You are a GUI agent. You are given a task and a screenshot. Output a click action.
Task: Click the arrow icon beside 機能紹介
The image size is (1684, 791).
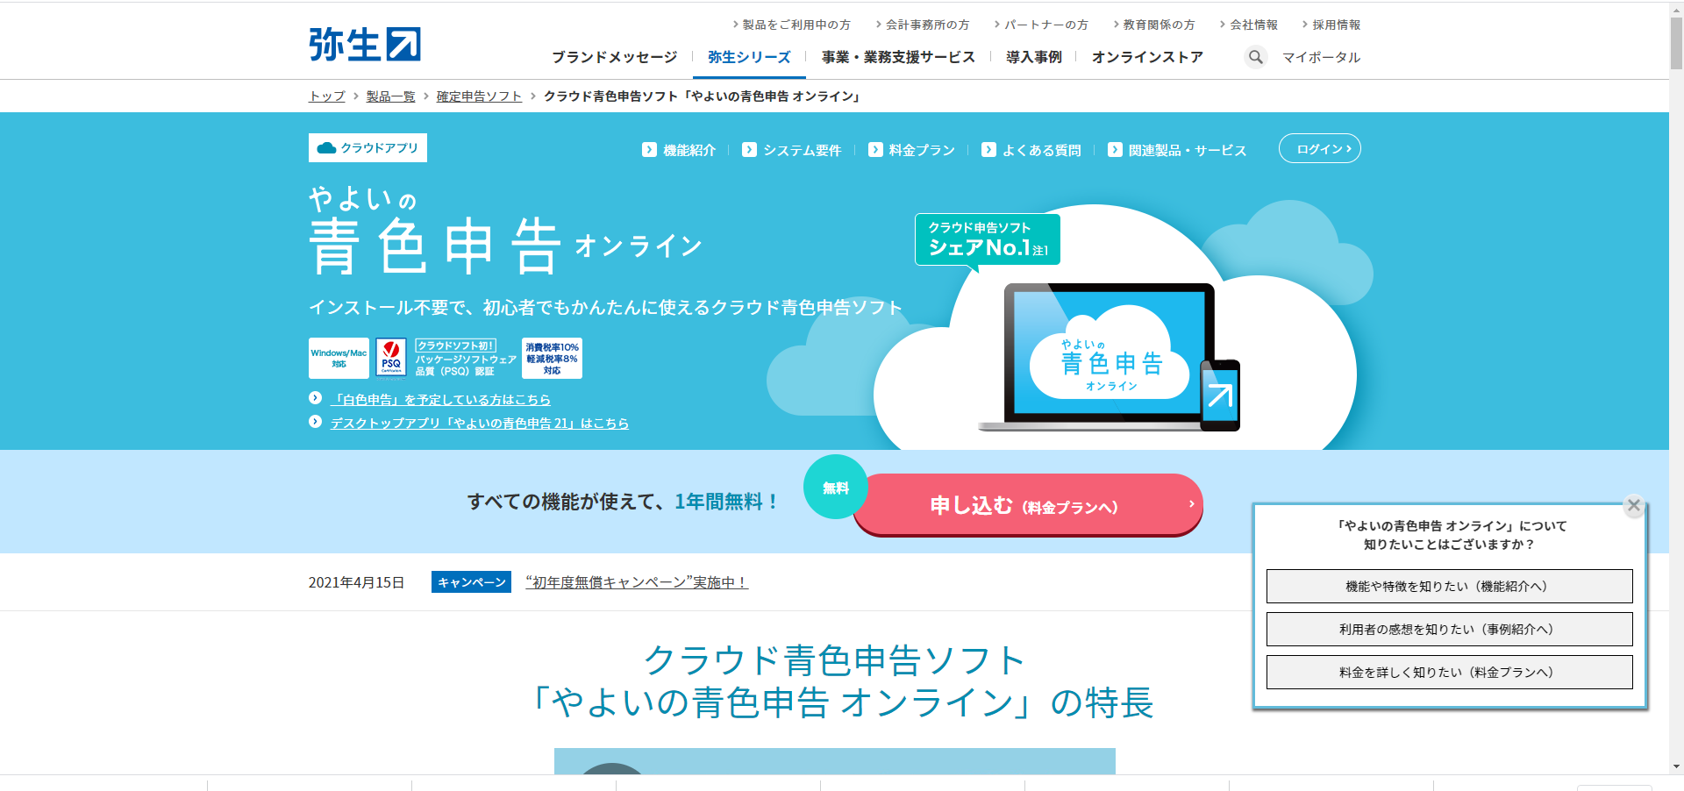649,150
